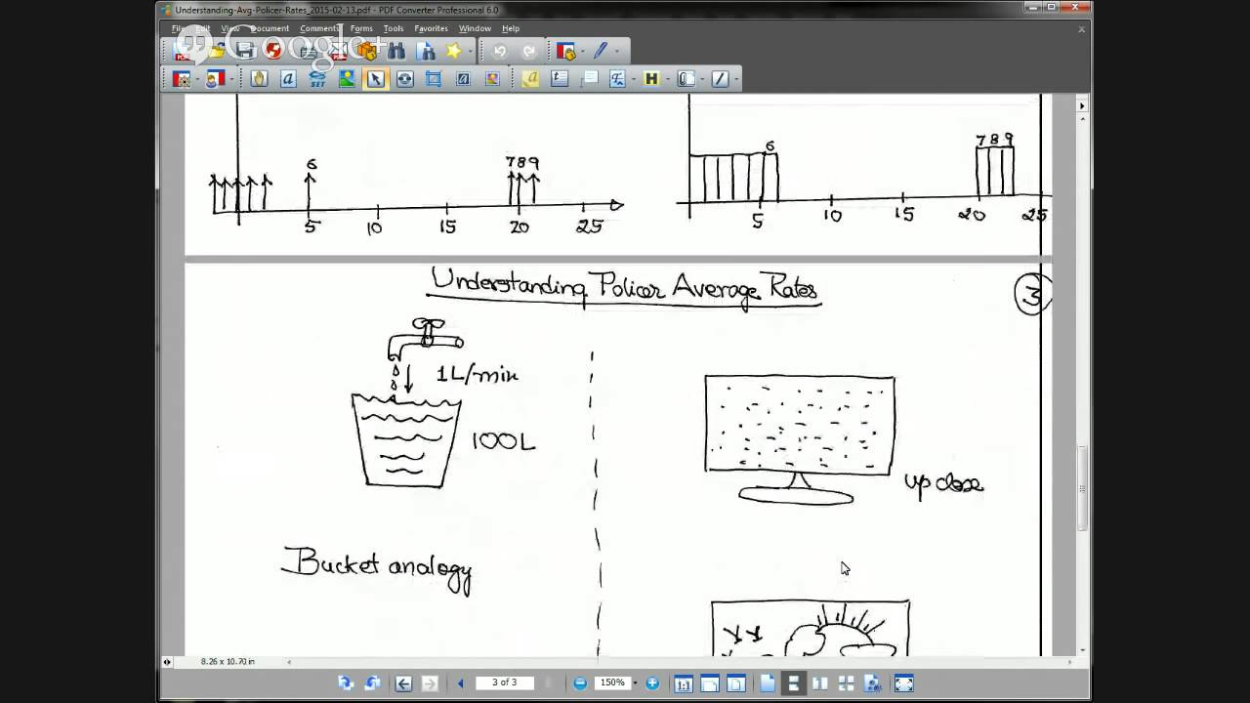The width and height of the screenshot is (1250, 703).
Task: Click the page number field '3 of 3'
Action: [504, 682]
